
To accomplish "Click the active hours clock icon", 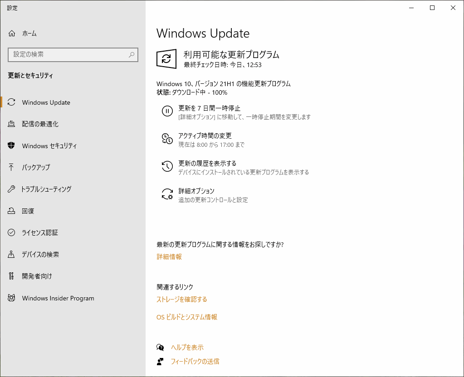I will click(x=167, y=139).
